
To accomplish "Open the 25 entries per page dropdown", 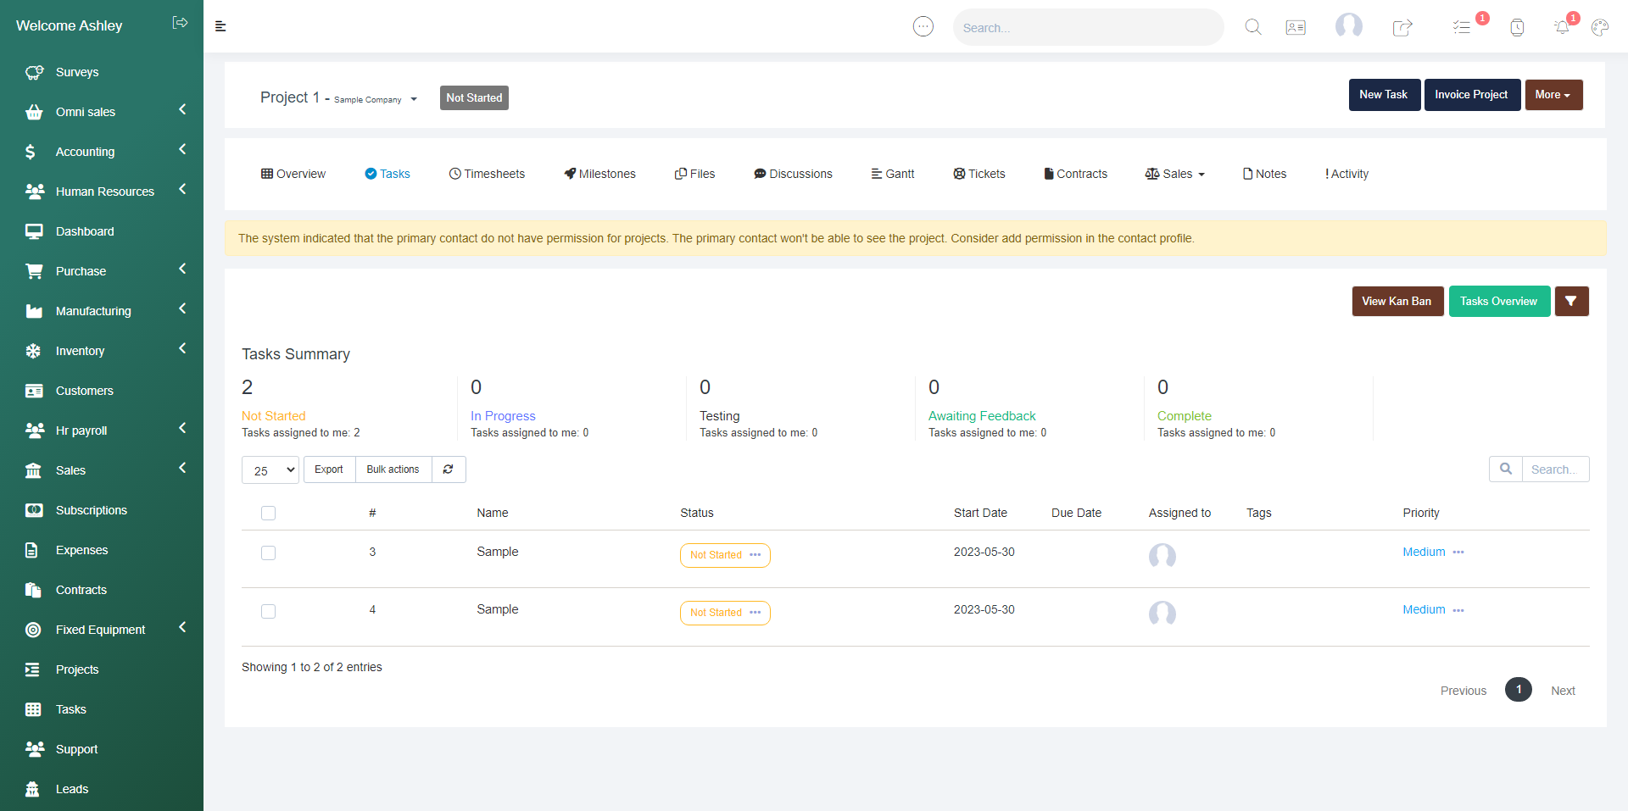I will tap(270, 470).
